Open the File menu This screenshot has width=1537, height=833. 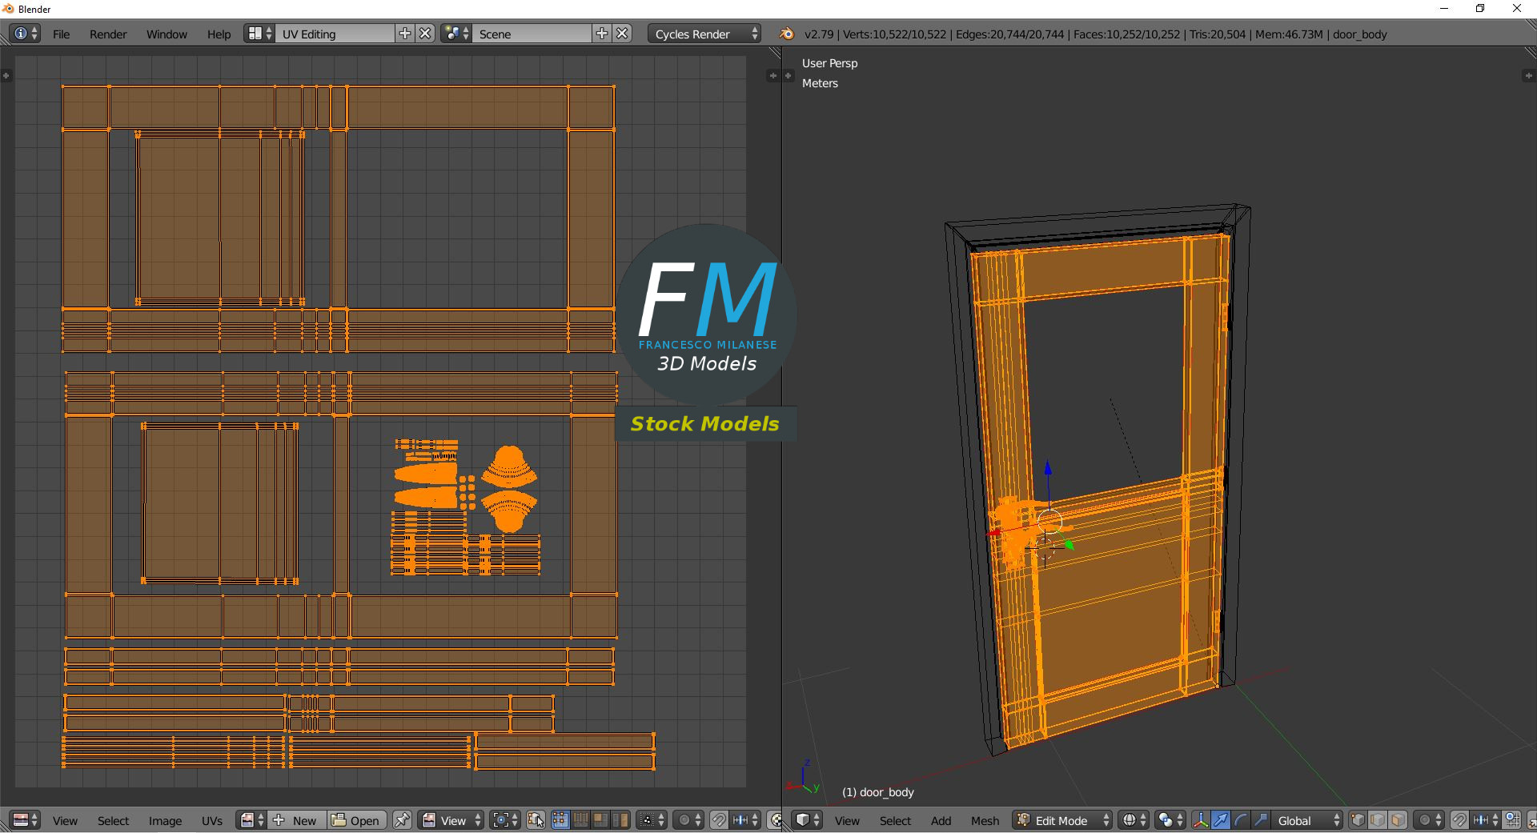[x=61, y=34]
